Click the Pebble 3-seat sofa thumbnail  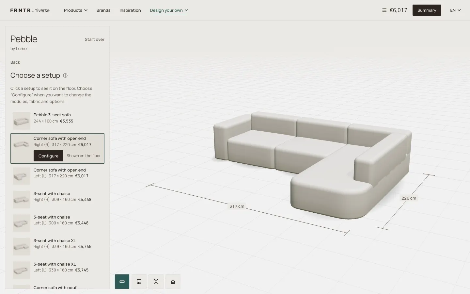tap(22, 121)
